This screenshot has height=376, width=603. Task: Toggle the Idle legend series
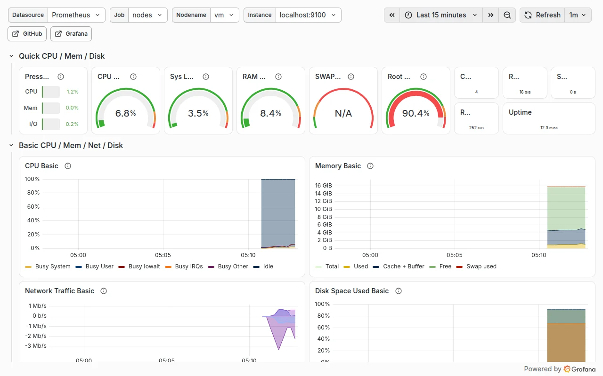(268, 266)
